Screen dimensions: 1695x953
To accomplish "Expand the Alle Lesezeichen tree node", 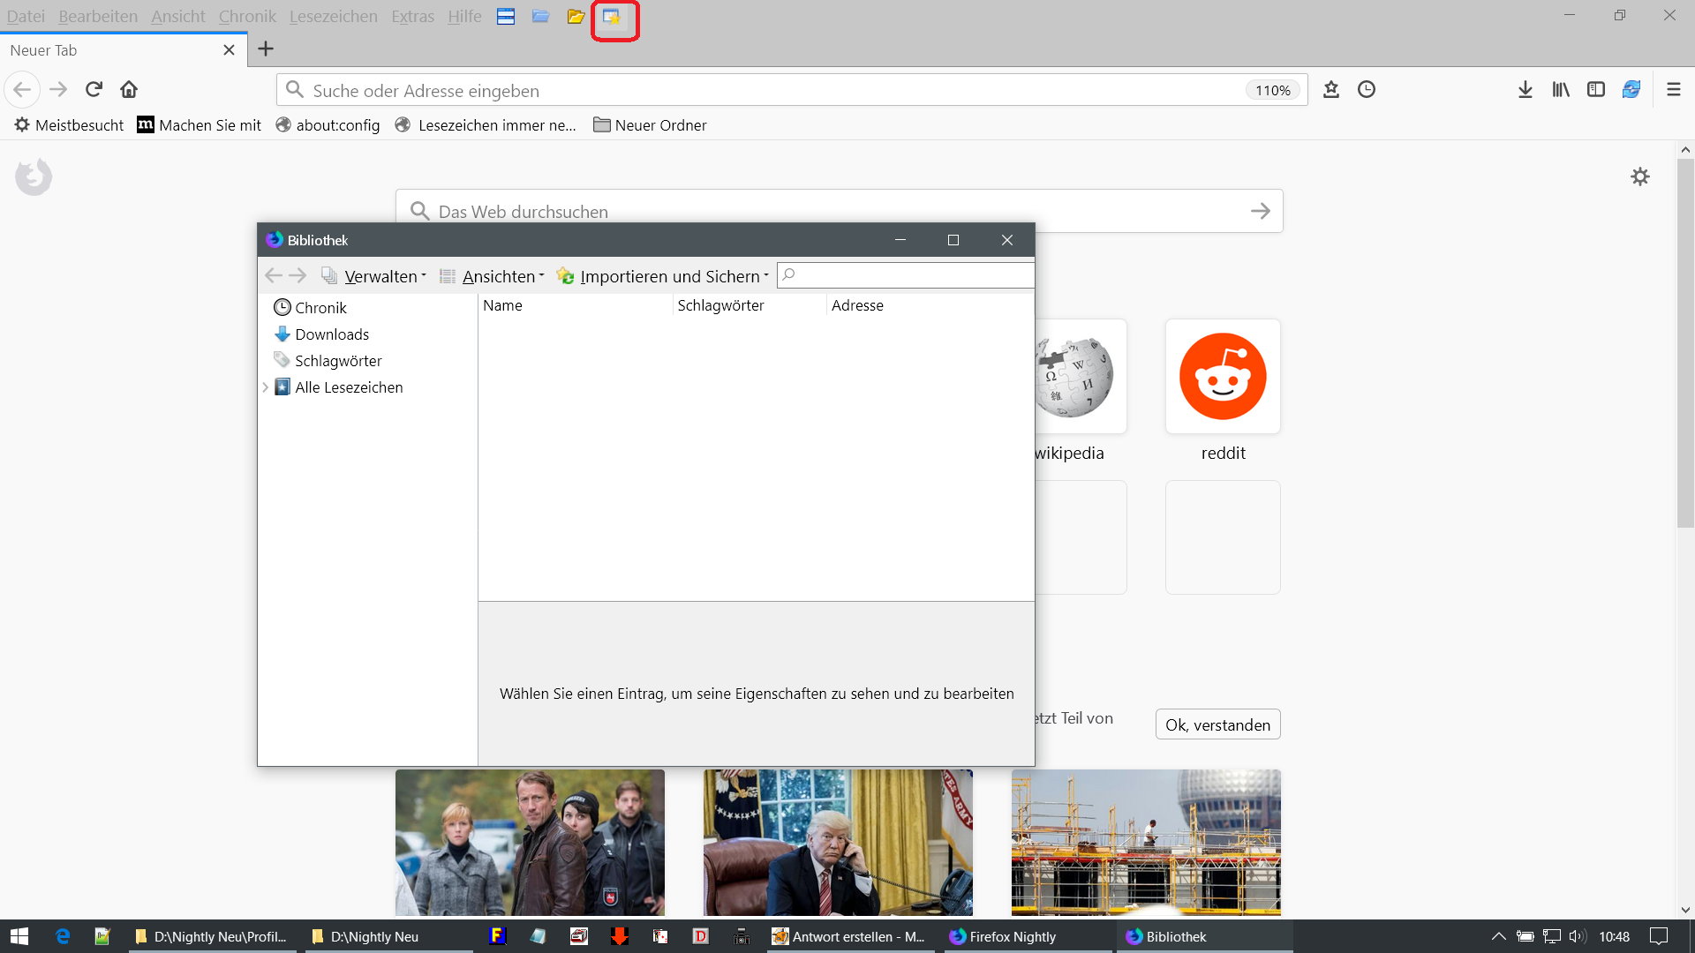I will tap(265, 387).
